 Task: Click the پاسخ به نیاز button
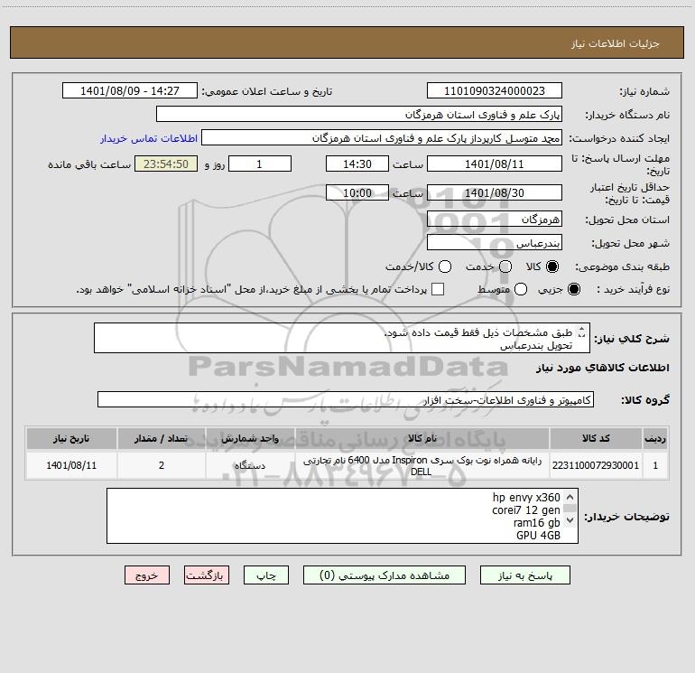(525, 575)
